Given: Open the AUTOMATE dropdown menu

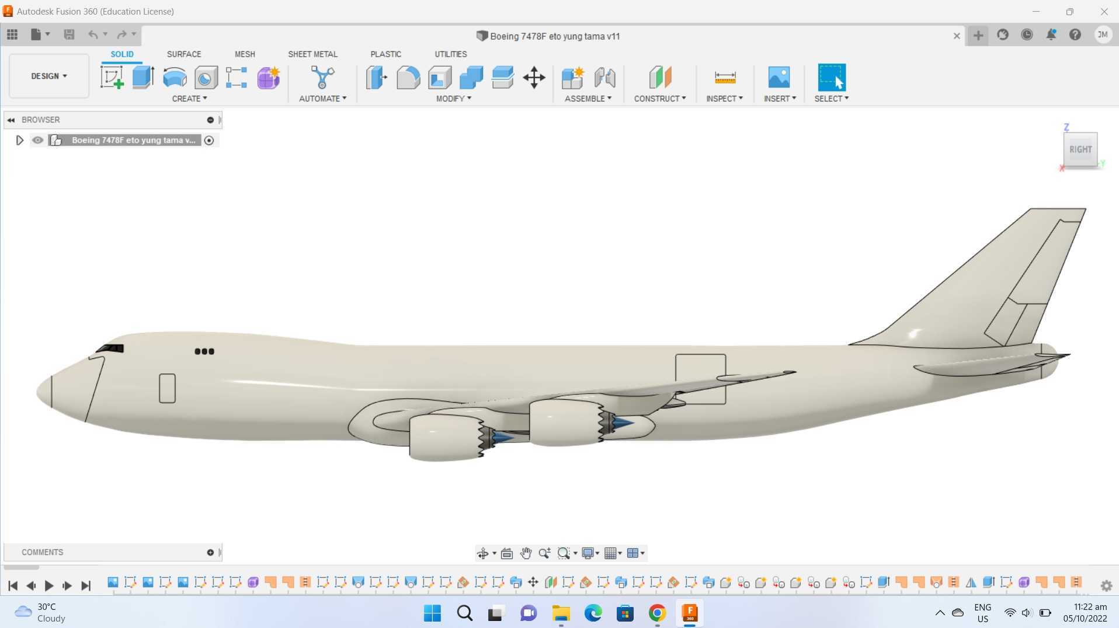Looking at the screenshot, I should pyautogui.click(x=322, y=99).
